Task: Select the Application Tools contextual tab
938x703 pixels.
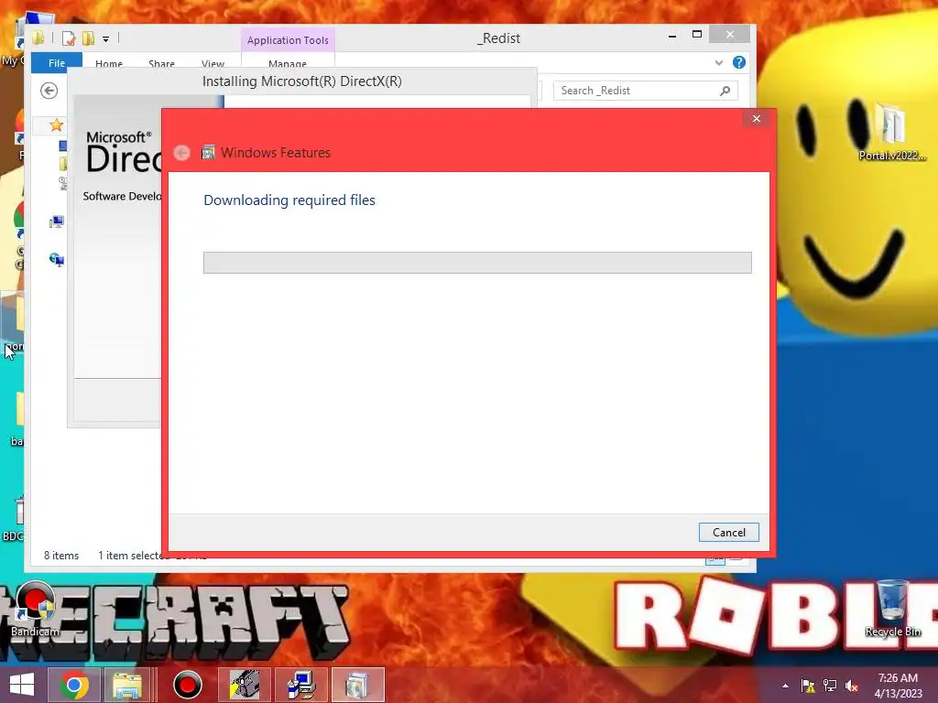Action: click(288, 40)
